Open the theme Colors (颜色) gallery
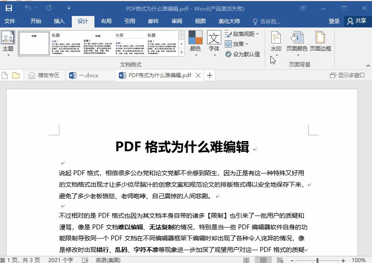 click(x=195, y=42)
